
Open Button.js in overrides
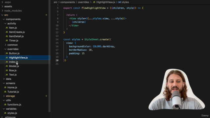(14, 53)
